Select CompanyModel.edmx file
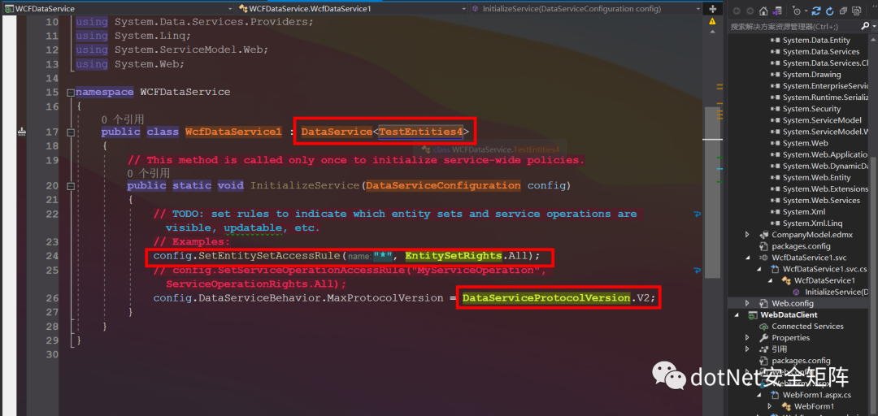The image size is (878, 416). coord(812,235)
